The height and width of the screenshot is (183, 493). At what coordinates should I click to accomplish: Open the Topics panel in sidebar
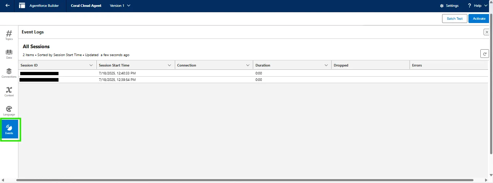[x=9, y=35]
